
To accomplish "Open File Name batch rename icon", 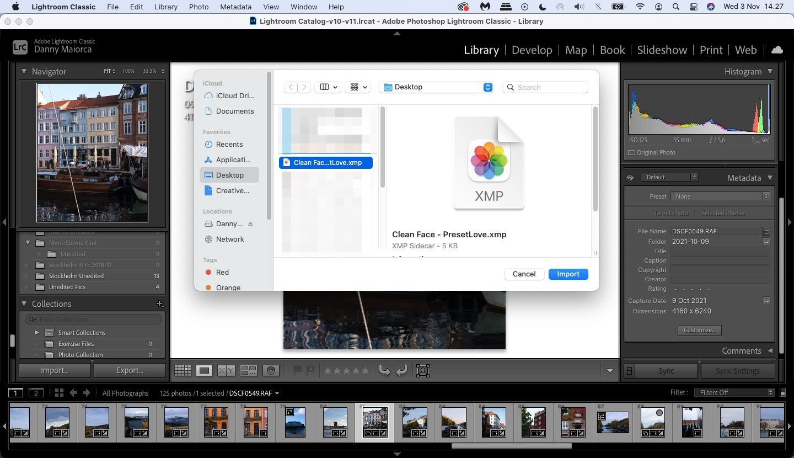I will pyautogui.click(x=766, y=231).
